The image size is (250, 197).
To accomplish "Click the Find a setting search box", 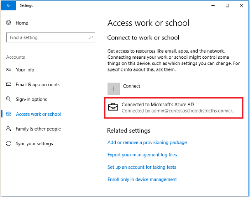I will (47, 38).
